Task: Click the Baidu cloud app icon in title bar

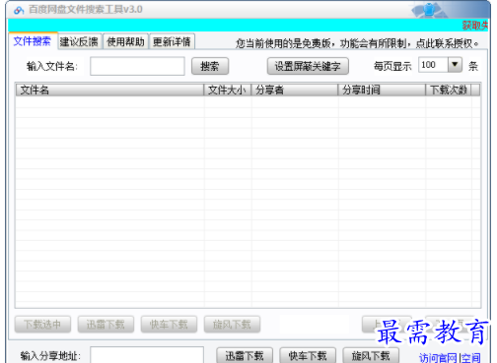Action: pos(19,10)
